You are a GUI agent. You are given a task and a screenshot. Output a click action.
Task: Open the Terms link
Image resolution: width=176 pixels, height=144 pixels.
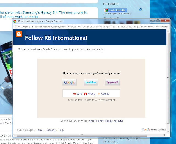40,130
